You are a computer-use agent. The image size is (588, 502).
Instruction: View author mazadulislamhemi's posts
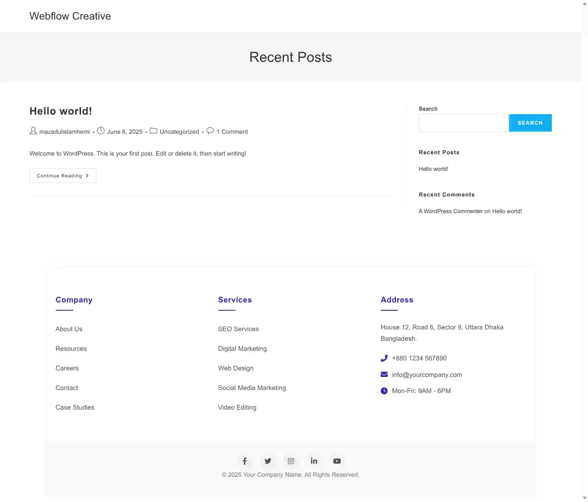[x=64, y=132]
